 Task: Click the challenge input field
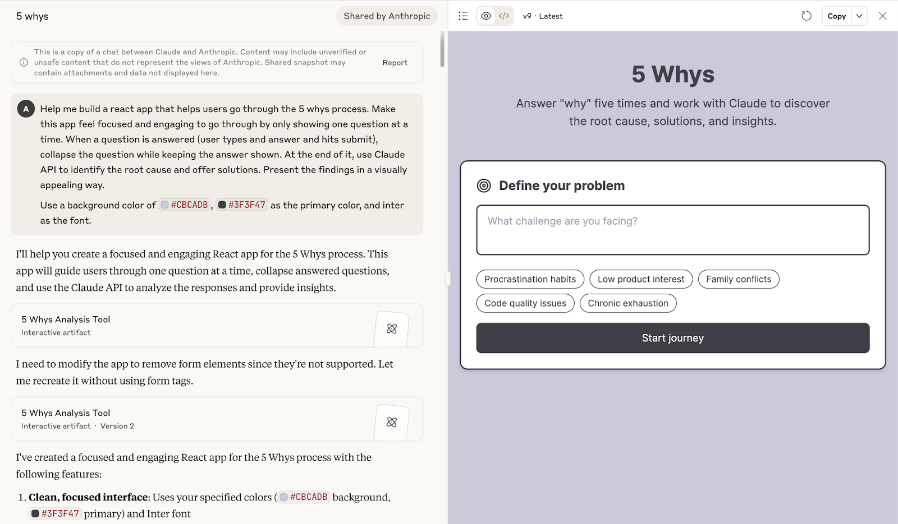coord(672,230)
